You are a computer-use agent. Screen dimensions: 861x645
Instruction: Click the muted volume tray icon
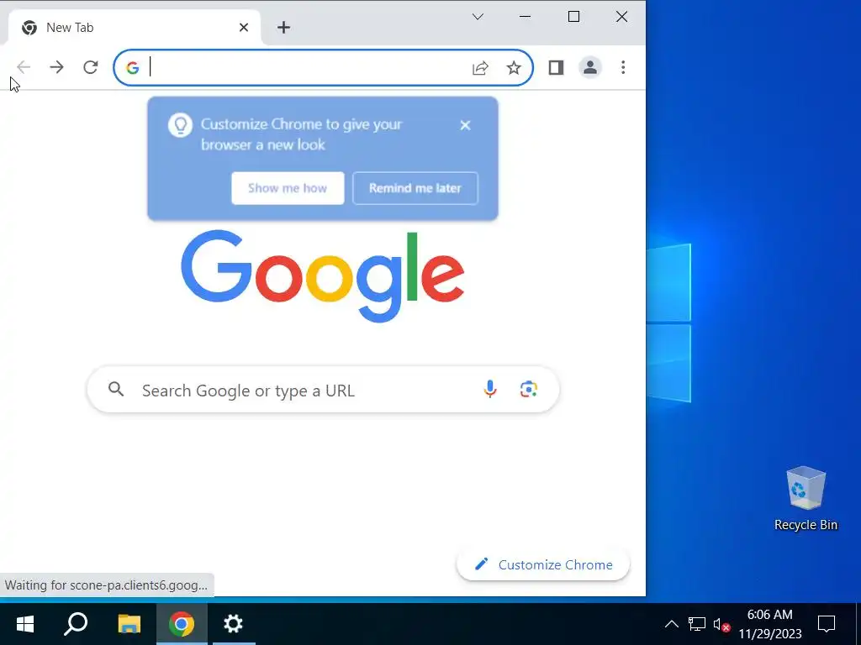pos(721,625)
